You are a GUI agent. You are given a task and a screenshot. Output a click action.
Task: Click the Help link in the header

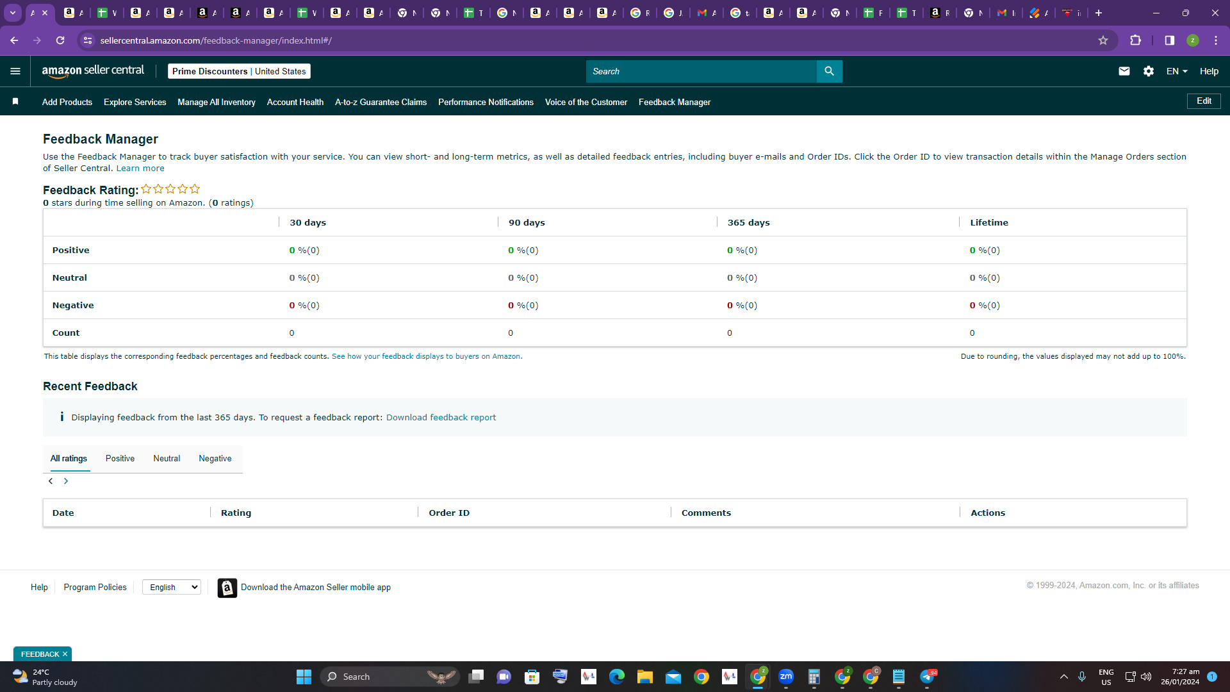(x=1209, y=71)
